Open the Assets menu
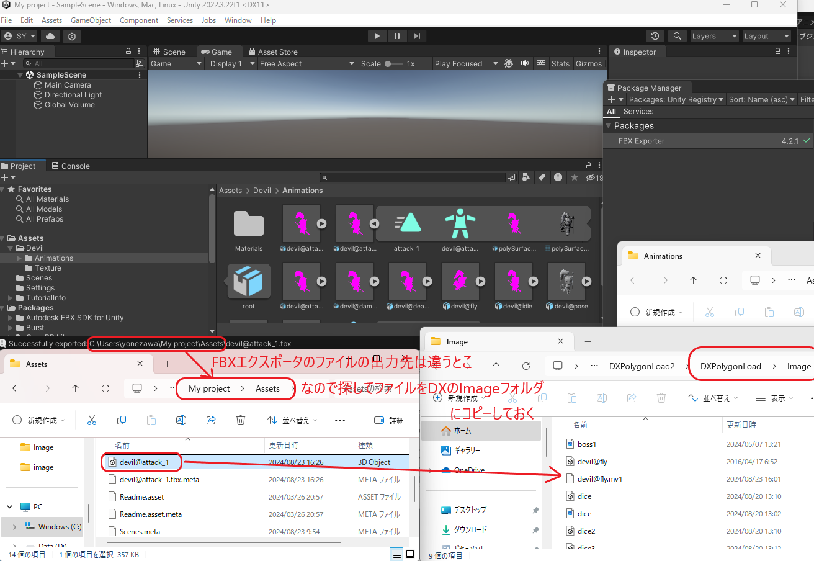The height and width of the screenshot is (561, 814). click(51, 20)
